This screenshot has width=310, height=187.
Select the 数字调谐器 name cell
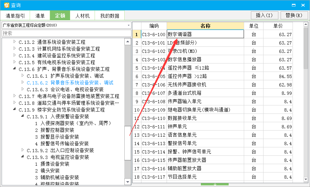coord(205,34)
